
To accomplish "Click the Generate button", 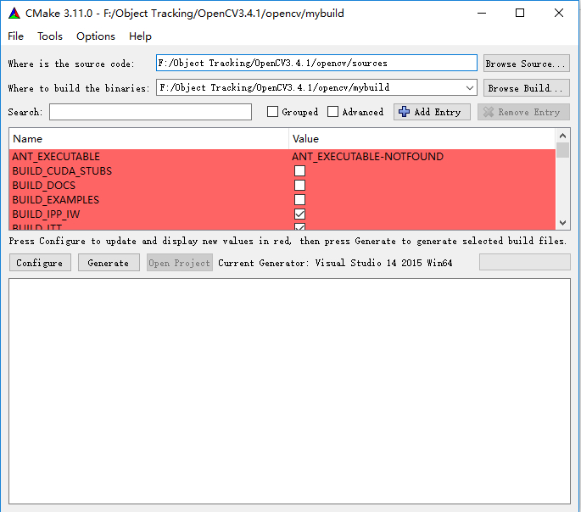I will click(x=109, y=263).
